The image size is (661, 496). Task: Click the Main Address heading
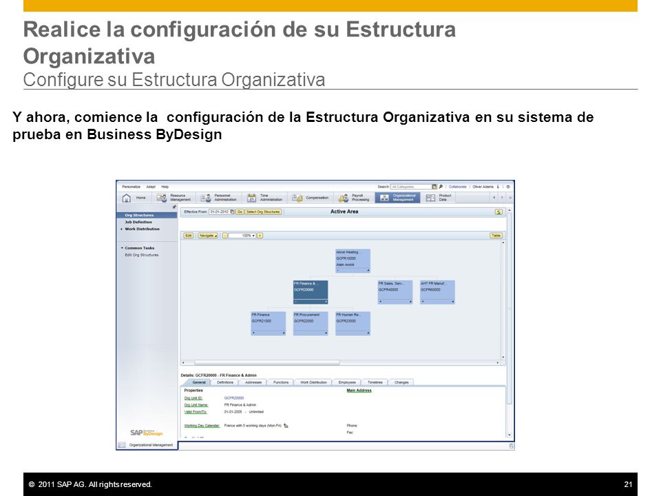coord(359,391)
